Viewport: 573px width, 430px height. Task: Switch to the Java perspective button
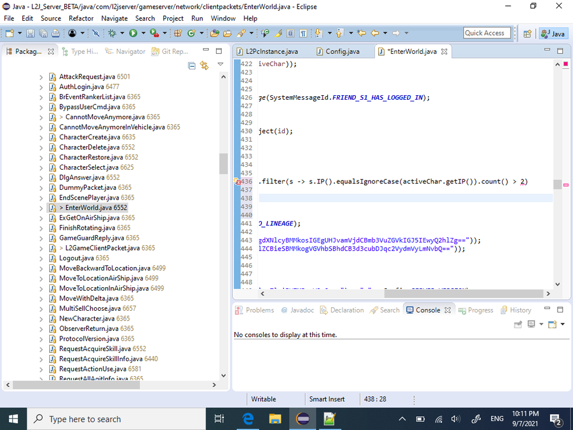(x=552, y=33)
